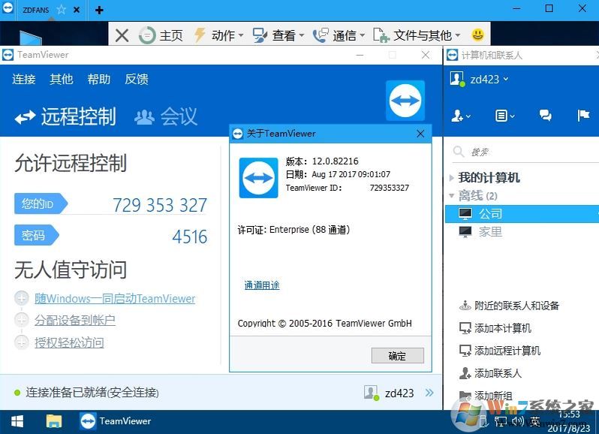Screen dimensions: 599x434
Task: Expand the 我的计算机 group
Action: click(x=452, y=178)
